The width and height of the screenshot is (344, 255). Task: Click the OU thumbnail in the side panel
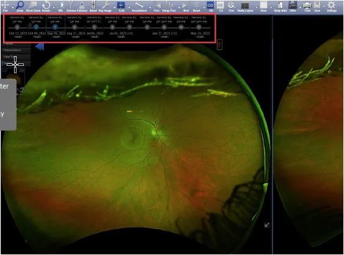[x=13, y=79]
